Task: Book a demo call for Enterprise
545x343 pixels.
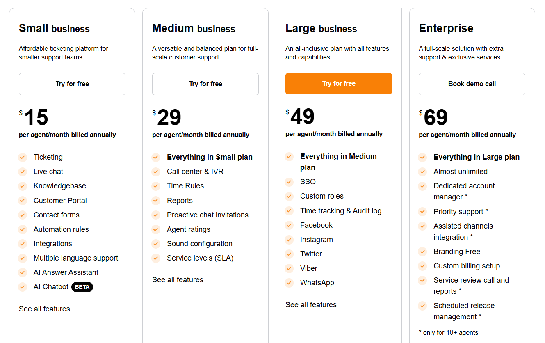Action: pyautogui.click(x=472, y=84)
